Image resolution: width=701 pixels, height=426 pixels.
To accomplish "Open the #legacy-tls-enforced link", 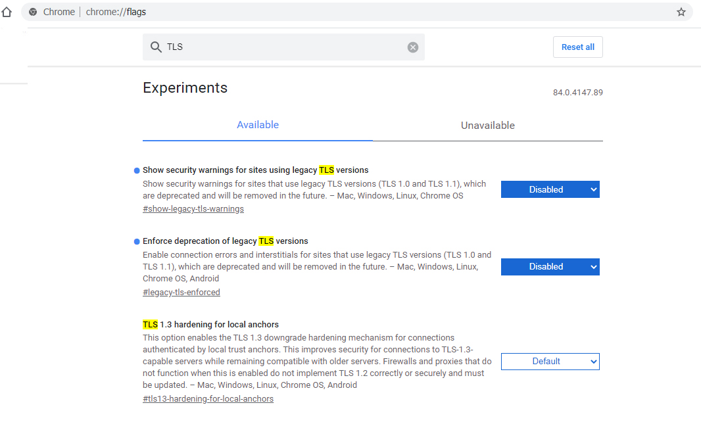I will pos(181,293).
